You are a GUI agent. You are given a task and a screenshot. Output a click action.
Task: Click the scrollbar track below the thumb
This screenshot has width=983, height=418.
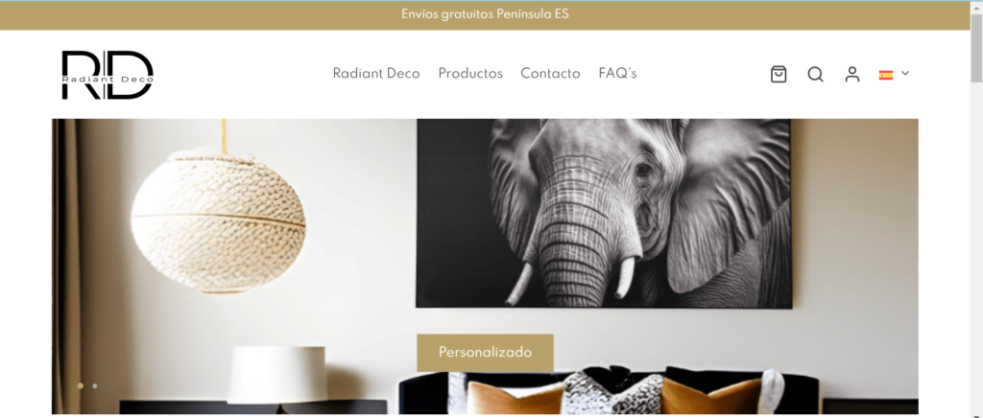(976, 250)
